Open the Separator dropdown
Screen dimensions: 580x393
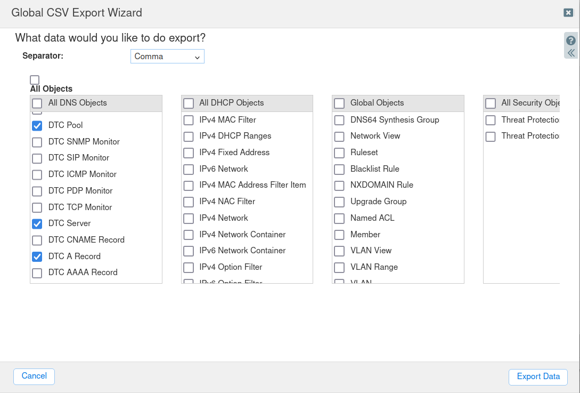point(167,57)
